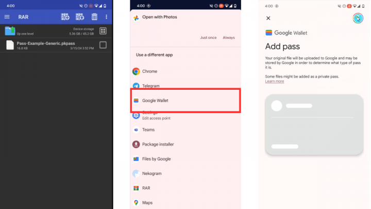371x209 pixels.
Task: Open the Pass-Example-Generic.pkpass file
Action: [x=56, y=45]
